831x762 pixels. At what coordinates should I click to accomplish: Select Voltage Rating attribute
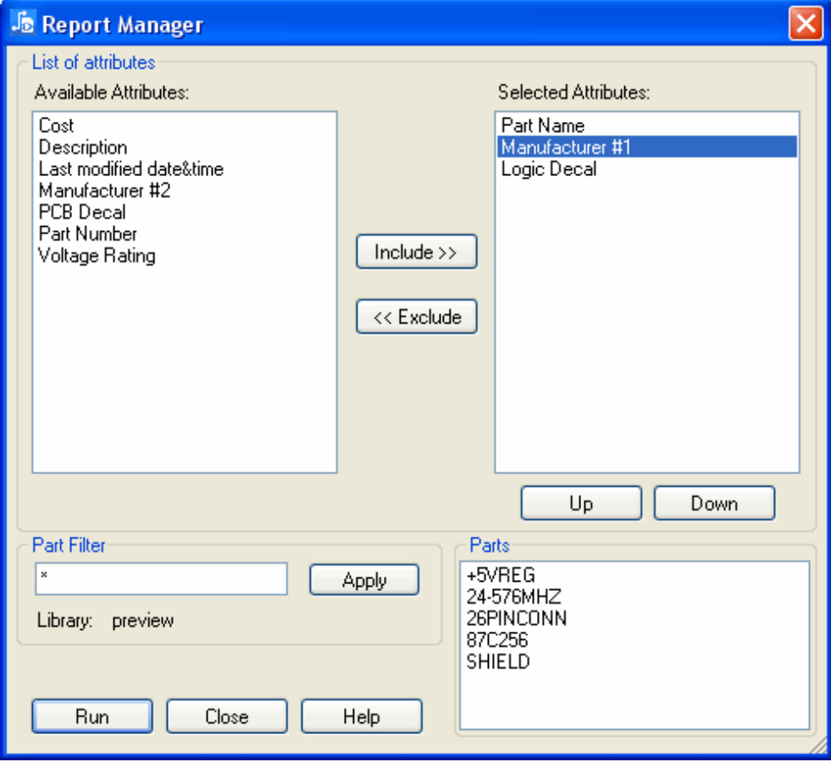pos(97,256)
